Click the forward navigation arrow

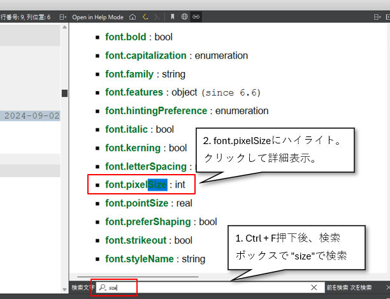point(157,17)
